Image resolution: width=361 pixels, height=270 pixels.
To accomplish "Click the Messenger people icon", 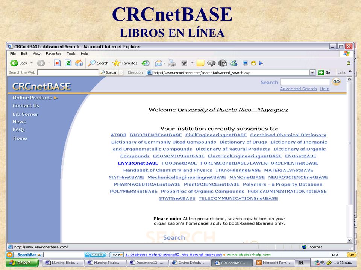I will coord(234,63).
